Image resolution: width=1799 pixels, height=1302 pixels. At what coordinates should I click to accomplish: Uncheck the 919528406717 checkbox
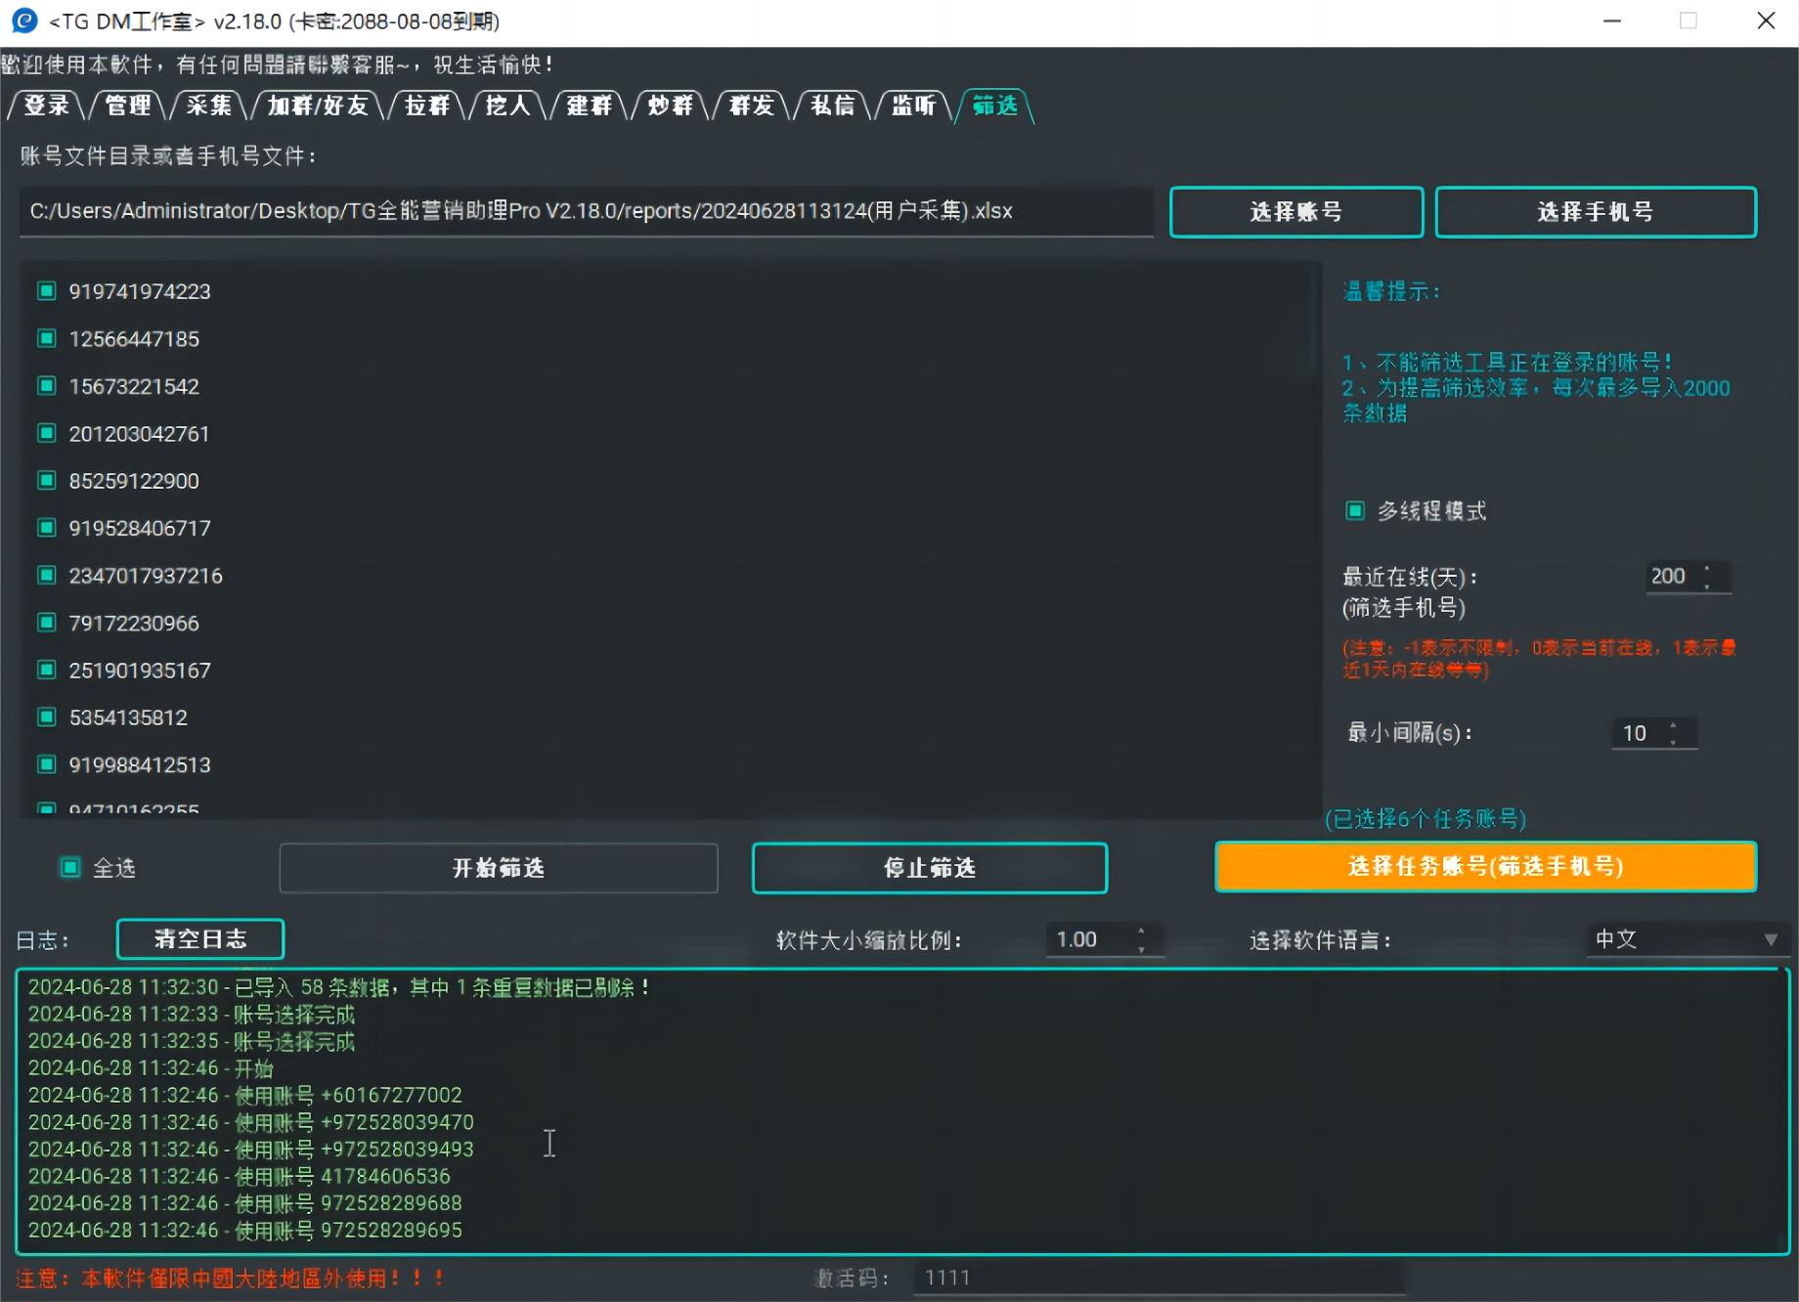[x=46, y=528]
